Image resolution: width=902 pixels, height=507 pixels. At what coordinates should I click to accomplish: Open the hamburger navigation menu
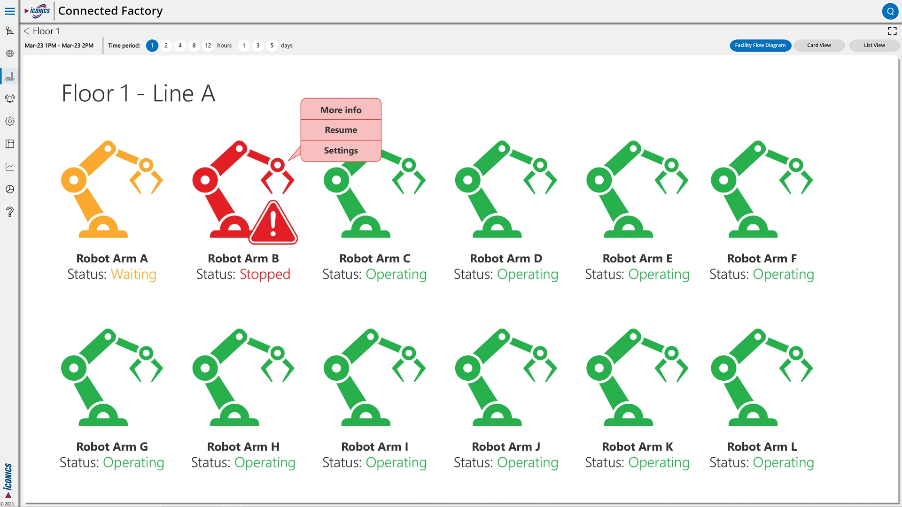pos(9,11)
